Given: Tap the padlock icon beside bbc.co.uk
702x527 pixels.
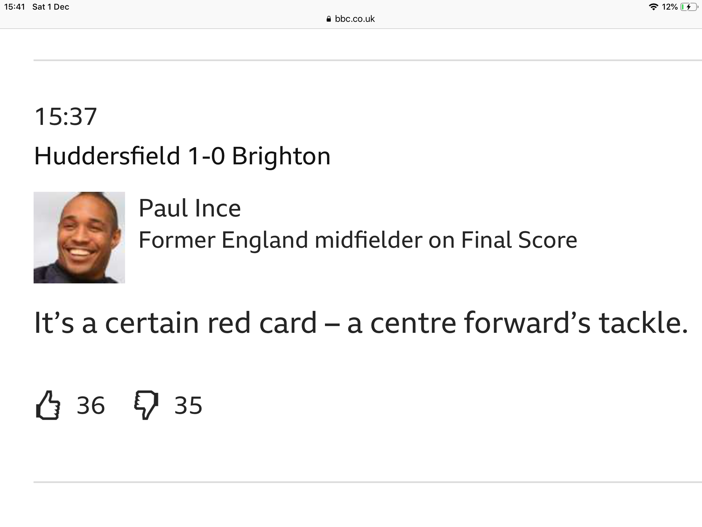Looking at the screenshot, I should pyautogui.click(x=329, y=19).
